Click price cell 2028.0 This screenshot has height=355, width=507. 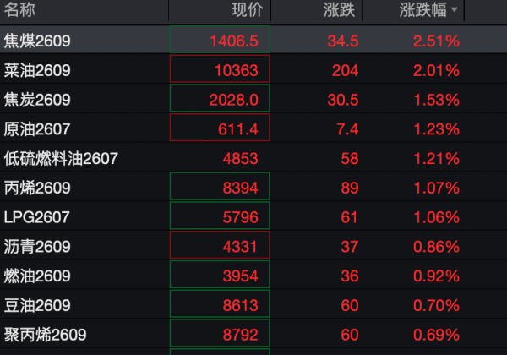(220, 98)
